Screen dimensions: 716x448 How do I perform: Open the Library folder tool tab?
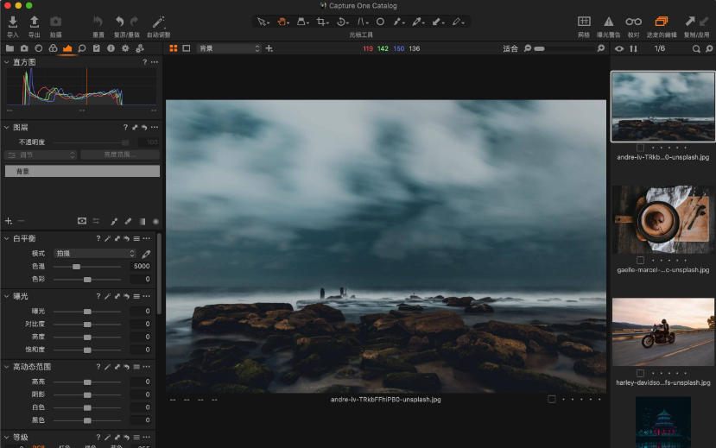[10, 48]
